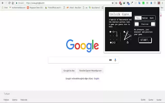Open the on-screen keyboard in search box
Viewport: 165px width, 103px height.
[x=110, y=60]
